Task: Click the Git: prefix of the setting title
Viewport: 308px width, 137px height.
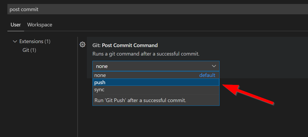Action: (x=96, y=45)
